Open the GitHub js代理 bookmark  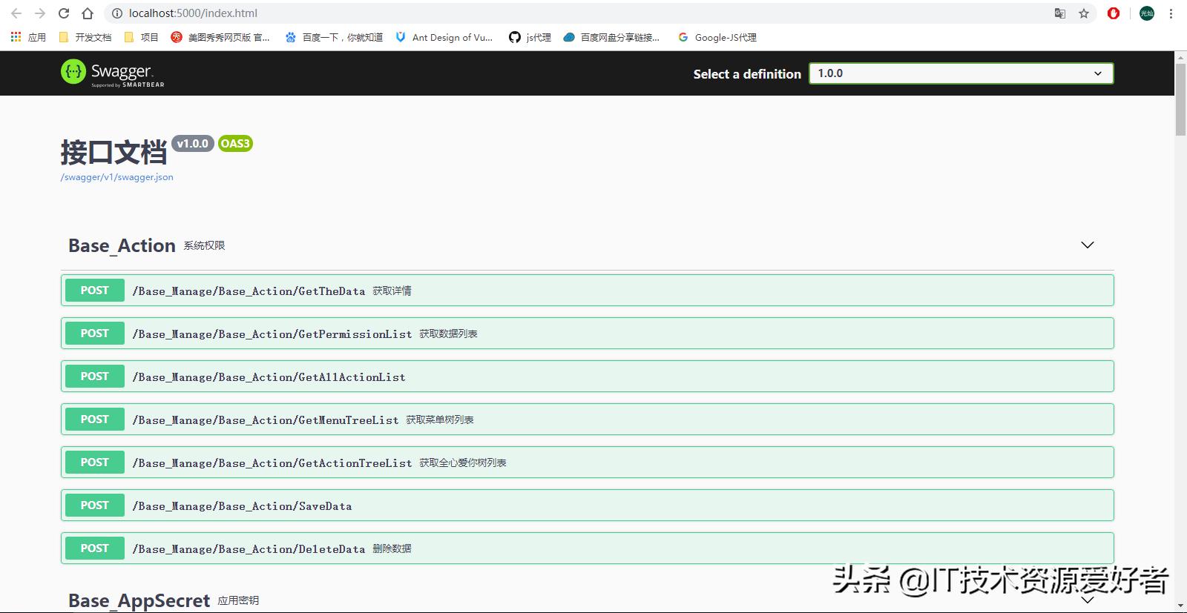[530, 37]
